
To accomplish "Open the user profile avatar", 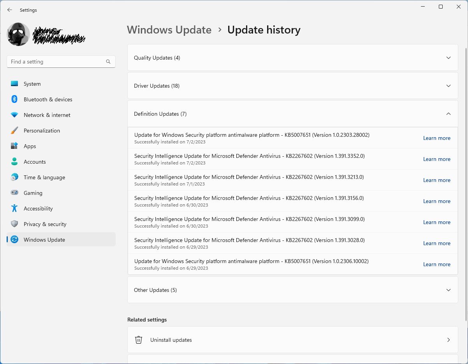I will 18,34.
